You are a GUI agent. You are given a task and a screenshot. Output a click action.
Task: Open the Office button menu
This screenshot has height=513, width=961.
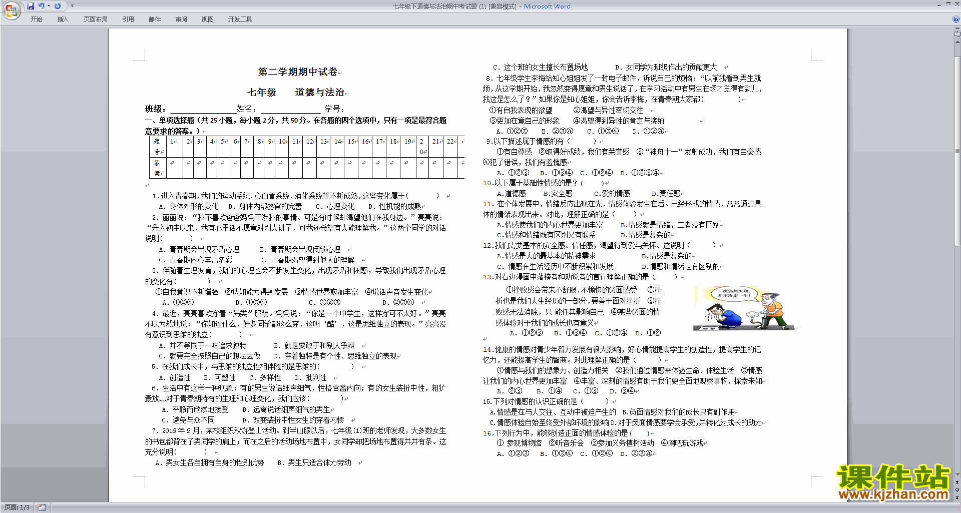11,10
